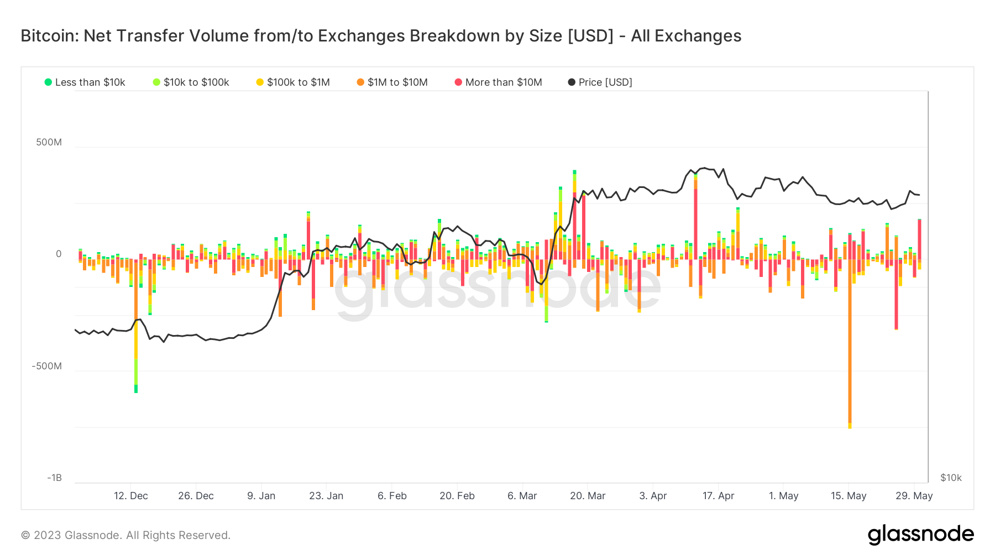Image resolution: width=995 pixels, height=560 pixels.
Task: Click the '29. May' date axis label
Action: pyautogui.click(x=914, y=496)
